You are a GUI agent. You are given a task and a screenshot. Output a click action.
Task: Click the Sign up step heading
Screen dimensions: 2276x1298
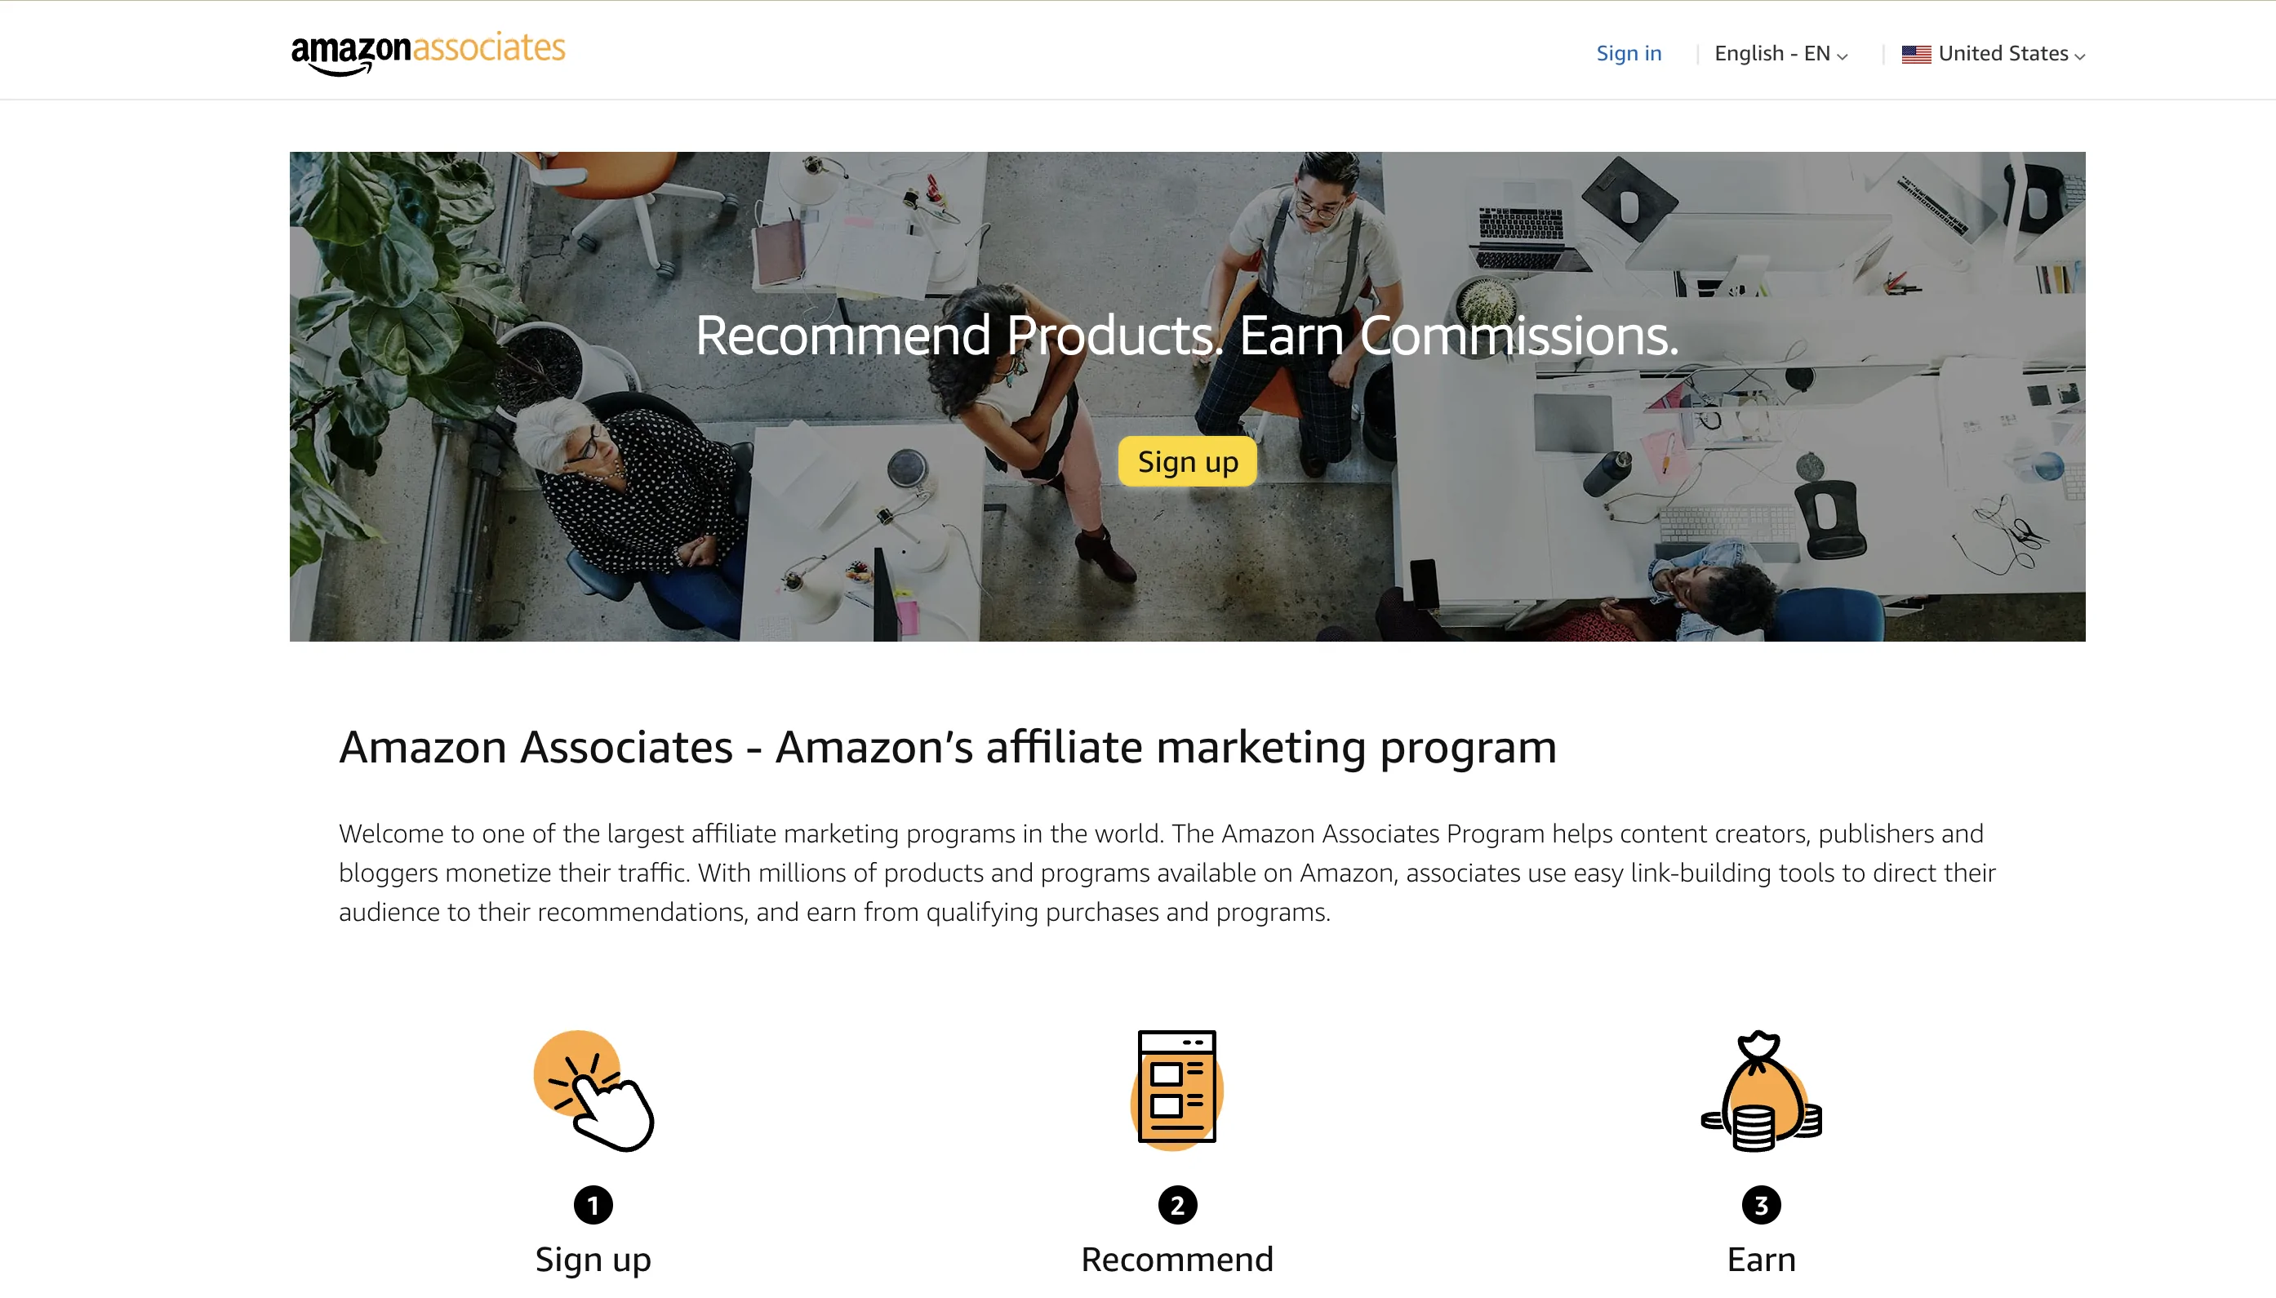click(x=593, y=1260)
